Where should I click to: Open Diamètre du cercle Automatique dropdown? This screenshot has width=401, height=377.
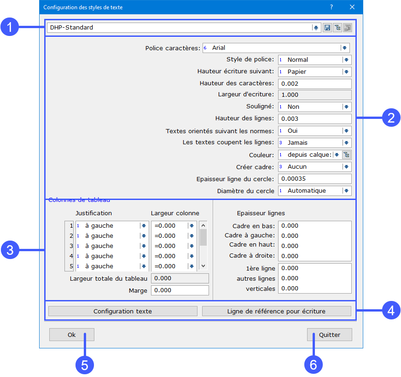(346, 191)
